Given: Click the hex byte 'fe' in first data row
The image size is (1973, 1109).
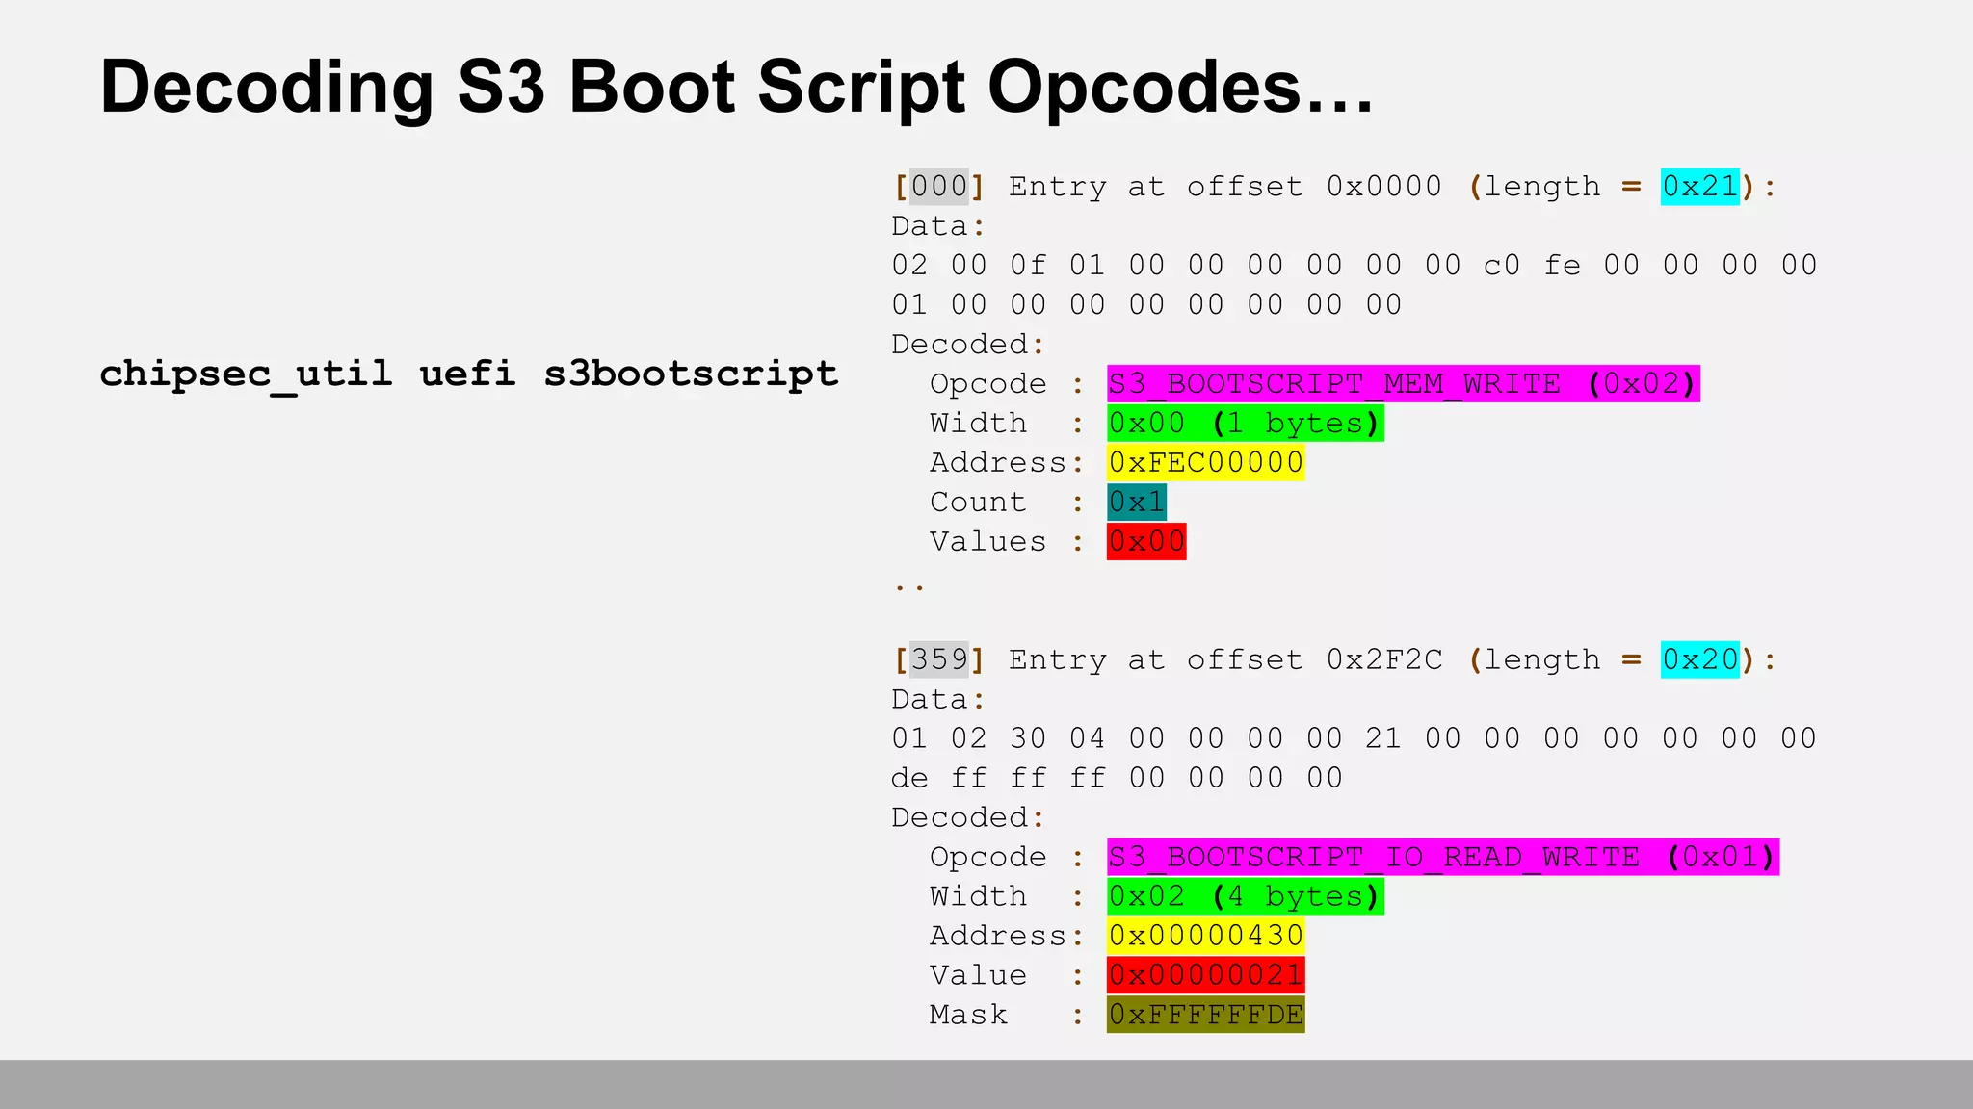Looking at the screenshot, I should click(1562, 266).
